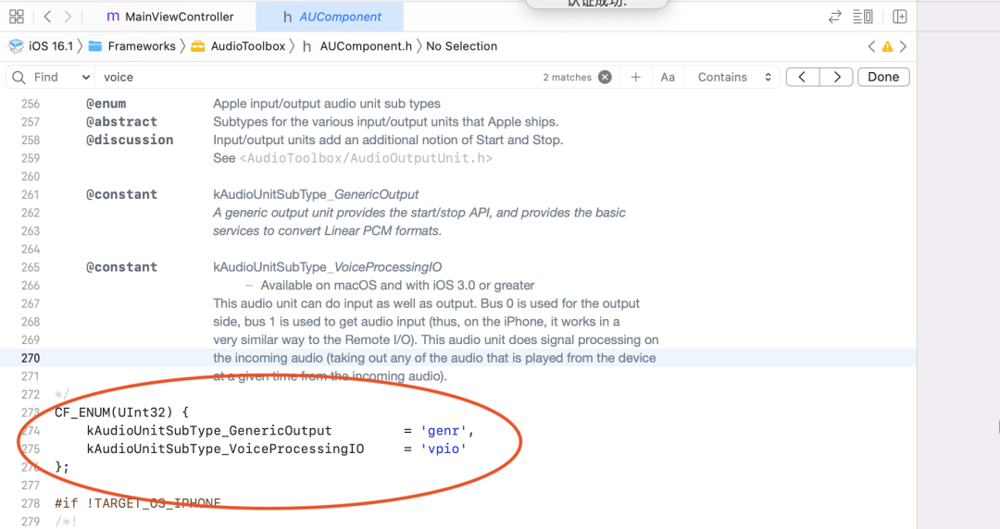1000x529 pixels.
Task: Add a new editor pane
Action: [899, 17]
